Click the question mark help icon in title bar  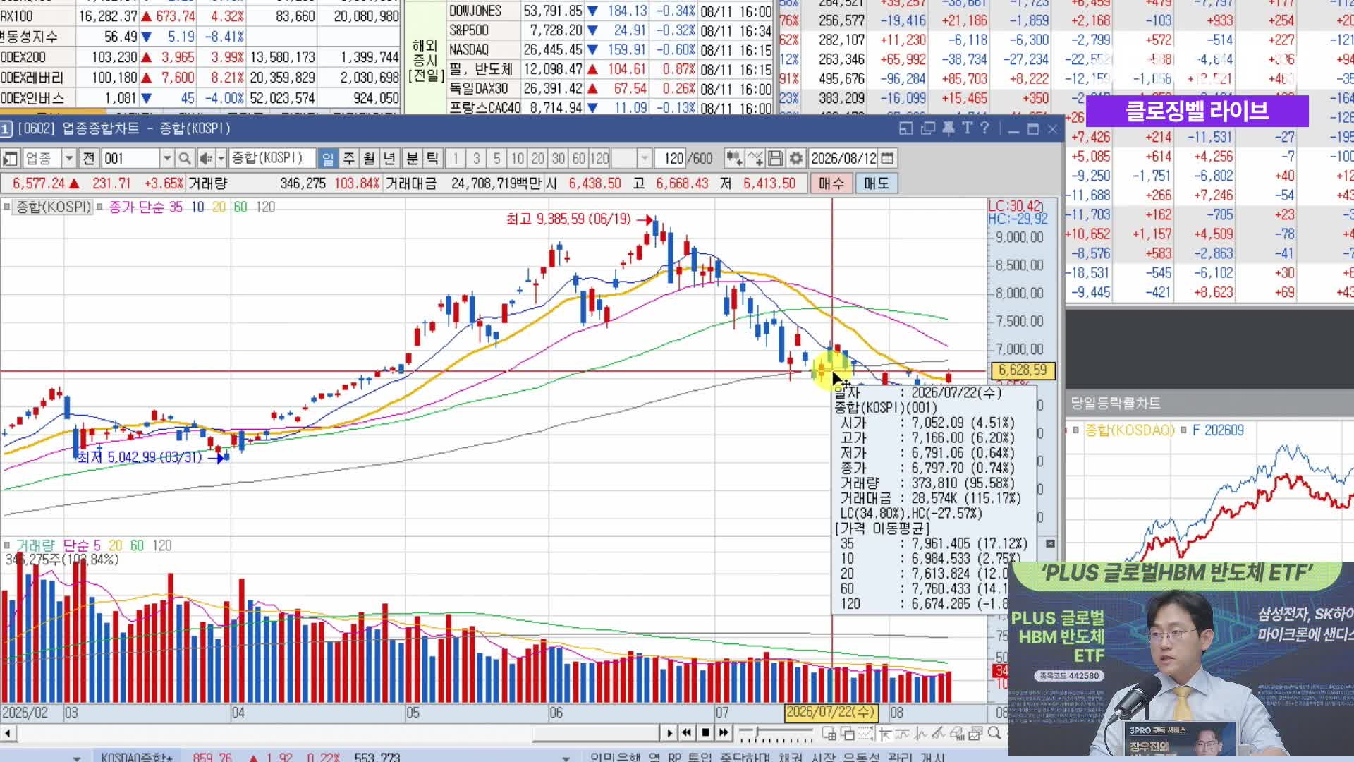point(985,128)
